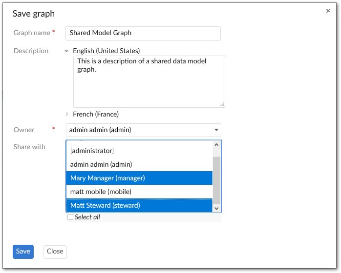Click the Graph name input field
Viewport: 341px width, 273px height.
(x=143, y=33)
